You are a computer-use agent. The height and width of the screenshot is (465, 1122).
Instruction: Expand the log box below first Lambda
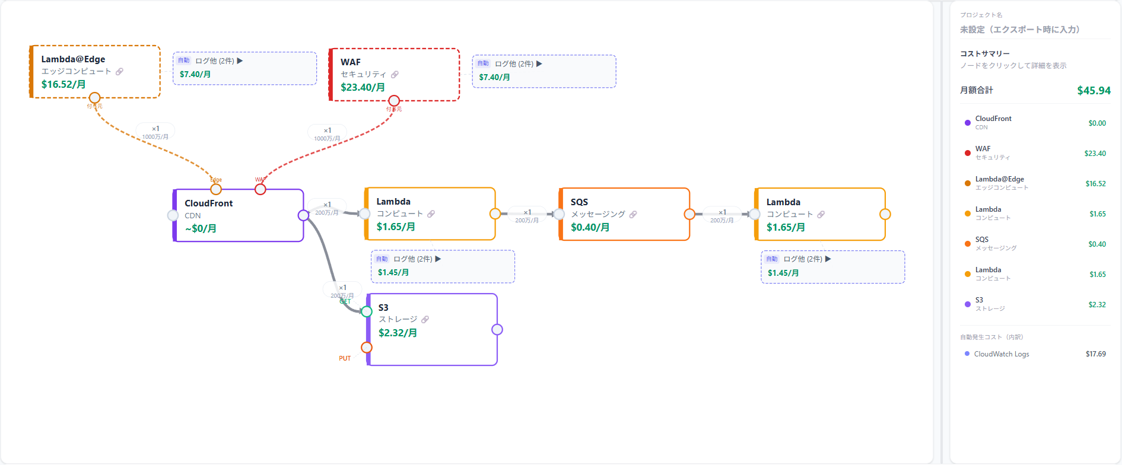click(443, 266)
